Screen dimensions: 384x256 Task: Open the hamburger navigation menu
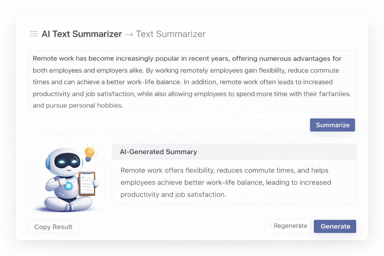point(33,34)
